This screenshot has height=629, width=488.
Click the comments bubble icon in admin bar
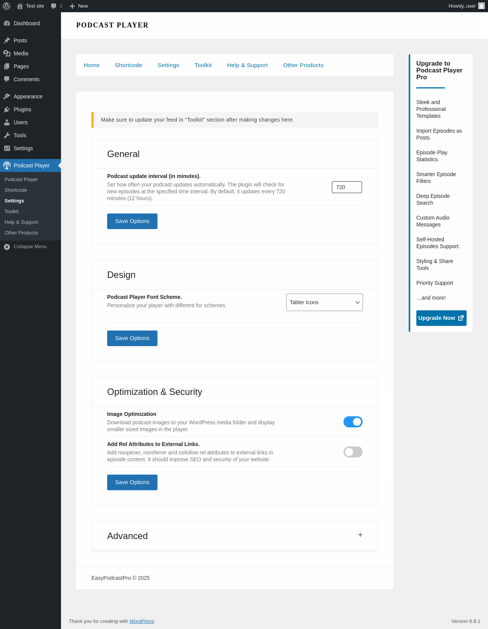[54, 6]
